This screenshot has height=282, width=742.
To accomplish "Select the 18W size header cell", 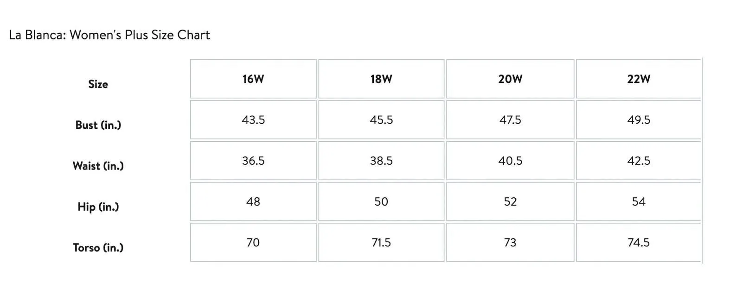I will coord(381,79).
